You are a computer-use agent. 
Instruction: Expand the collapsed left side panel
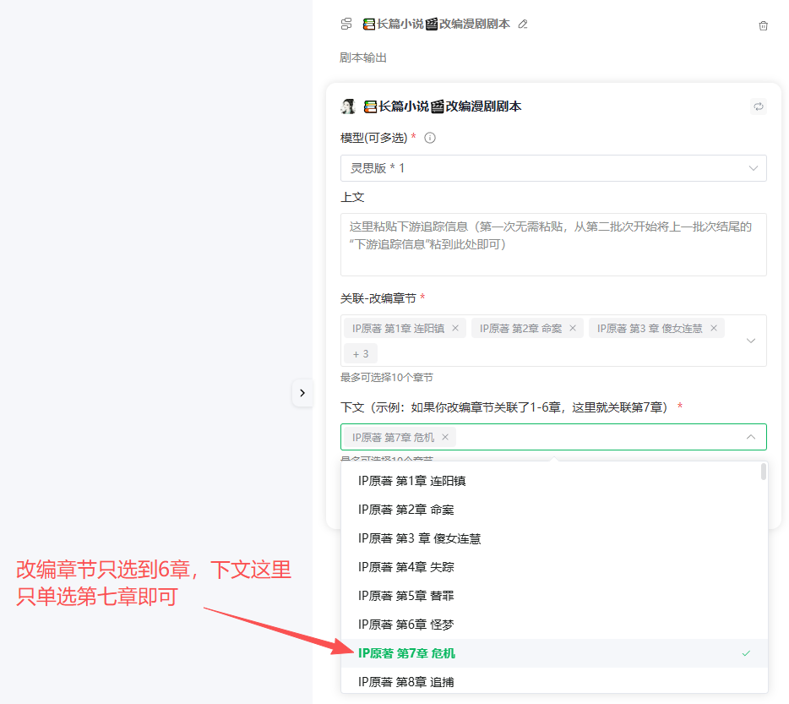point(302,393)
